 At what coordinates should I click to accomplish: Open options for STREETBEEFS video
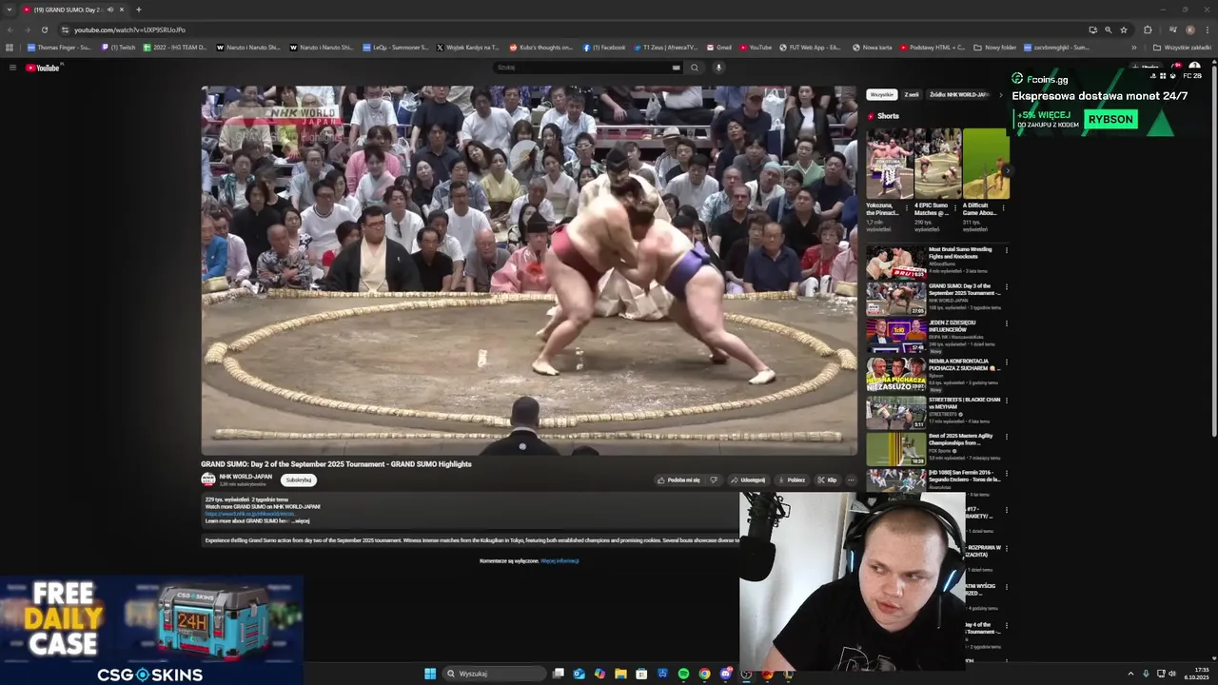(x=1007, y=401)
